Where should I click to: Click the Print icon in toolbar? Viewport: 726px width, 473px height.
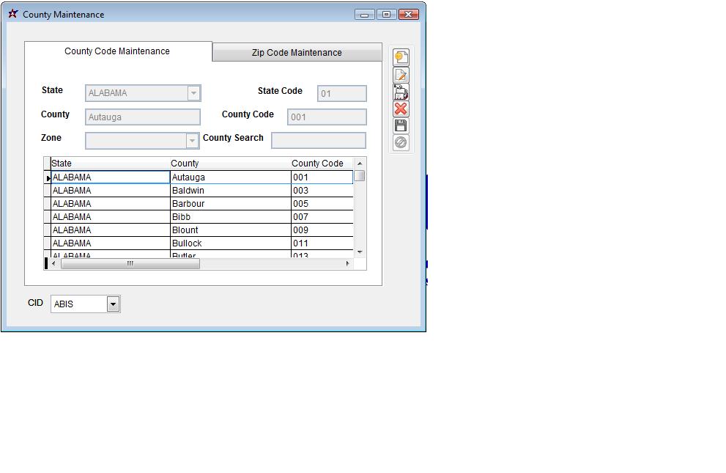(x=401, y=92)
